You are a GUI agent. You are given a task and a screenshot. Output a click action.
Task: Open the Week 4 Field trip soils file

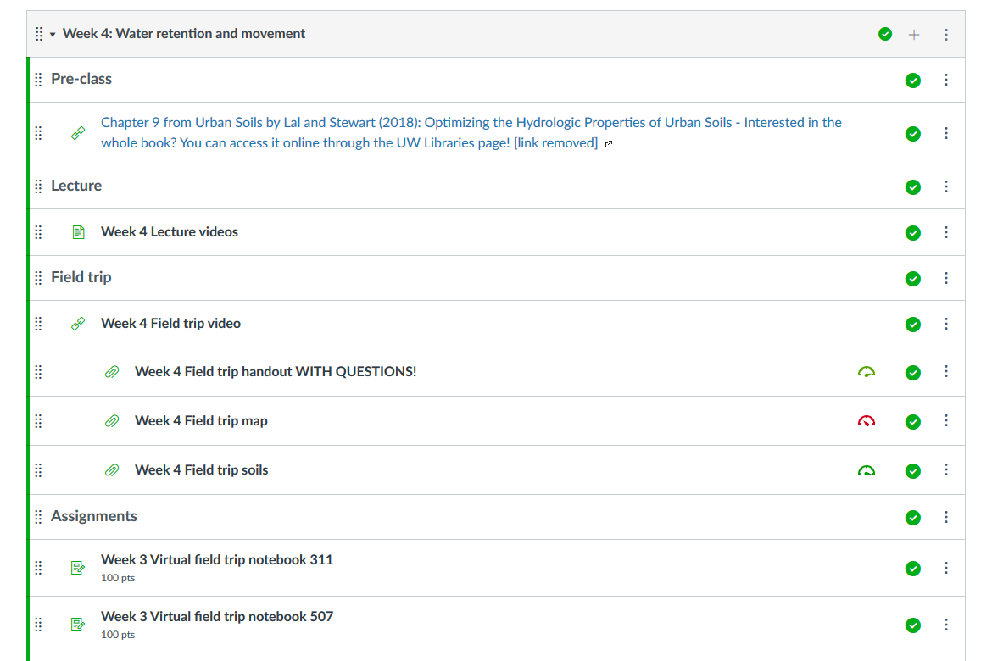coord(201,470)
